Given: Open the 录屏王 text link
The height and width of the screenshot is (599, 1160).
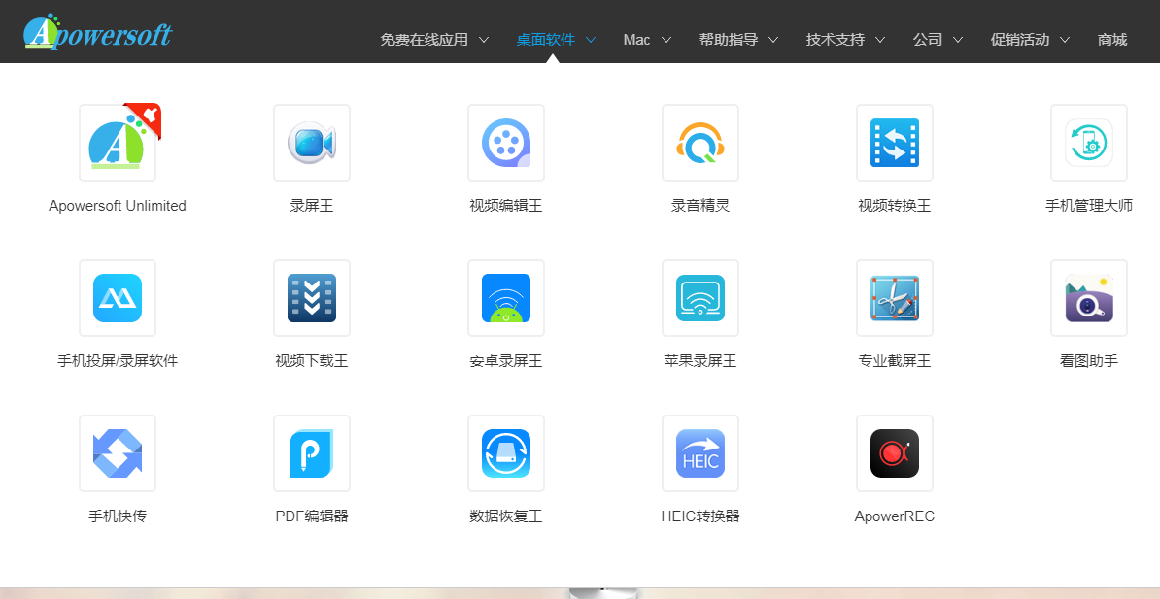Looking at the screenshot, I should [x=312, y=206].
